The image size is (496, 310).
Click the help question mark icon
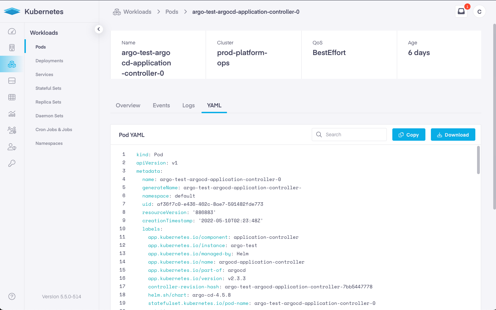click(x=12, y=297)
